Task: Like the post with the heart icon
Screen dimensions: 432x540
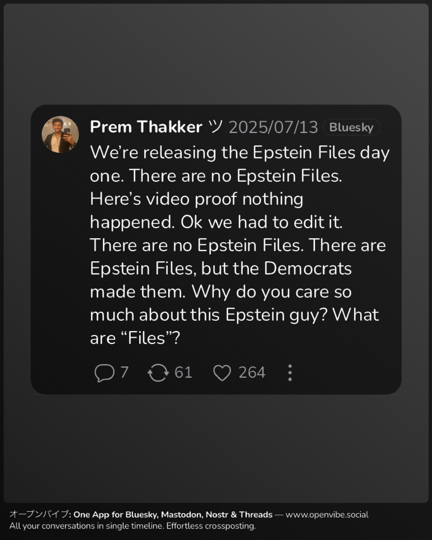Action: [x=222, y=373]
